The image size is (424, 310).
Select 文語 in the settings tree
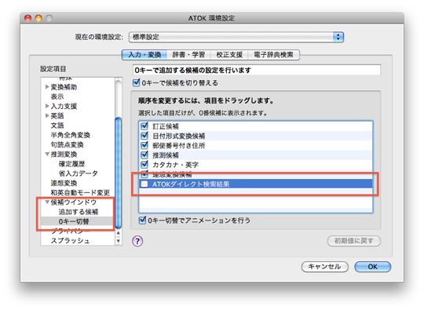tap(57, 126)
